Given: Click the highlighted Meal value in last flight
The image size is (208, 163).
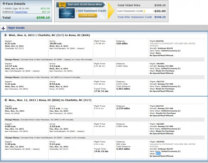Looking at the screenshot, I should point(158,154).
